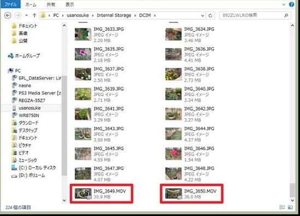Image resolution: width=300 pixels, height=216 pixels.
Task: Open the address bar history dropdown
Action: (x=202, y=15)
